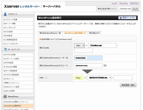This screenshot has width=143, height=110.
Task: Open MIME settings in sidebar
Action: click(x=18, y=63)
